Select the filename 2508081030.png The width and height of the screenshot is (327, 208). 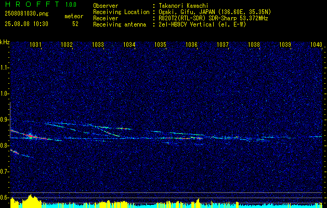click(27, 14)
